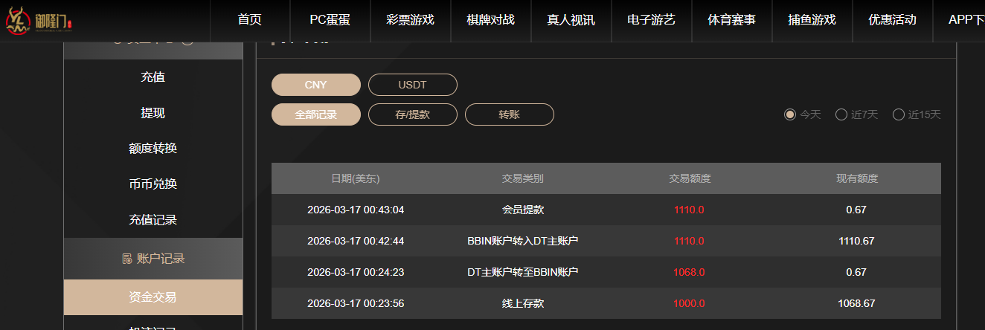Click the 会员提款 transaction type
The image size is (985, 330).
[x=523, y=210]
